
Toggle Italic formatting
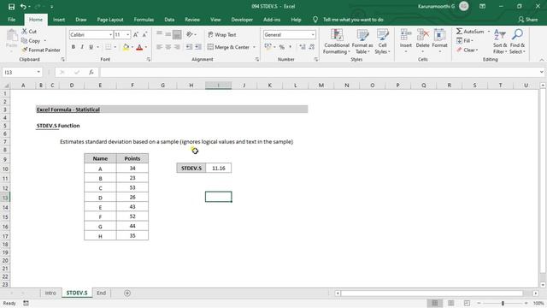82,47
